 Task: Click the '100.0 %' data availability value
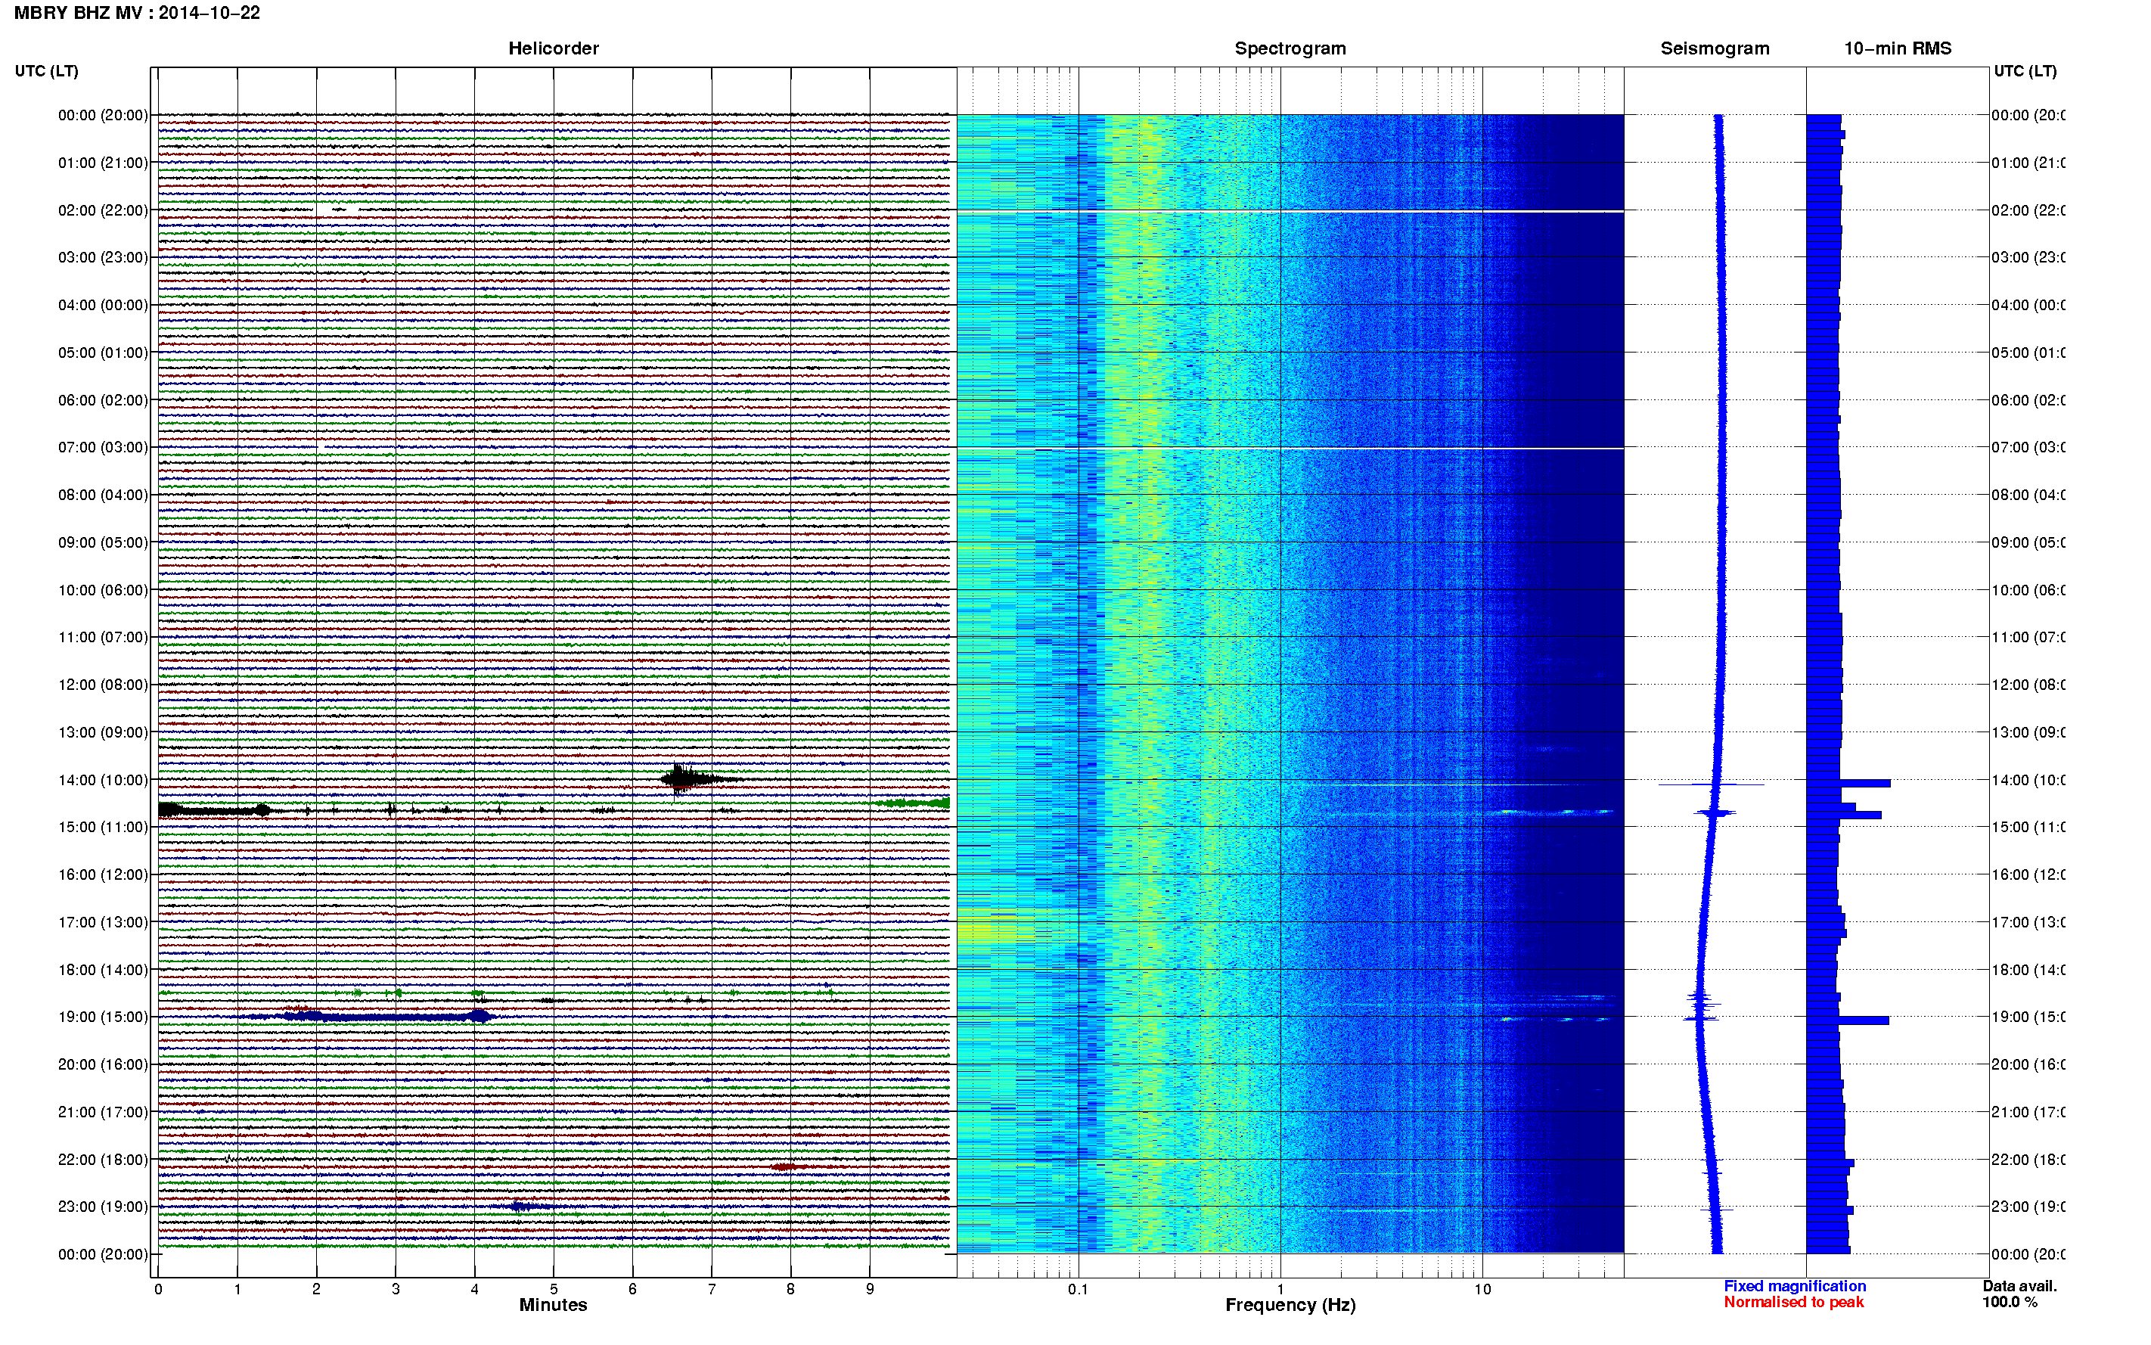pos(2010,1303)
